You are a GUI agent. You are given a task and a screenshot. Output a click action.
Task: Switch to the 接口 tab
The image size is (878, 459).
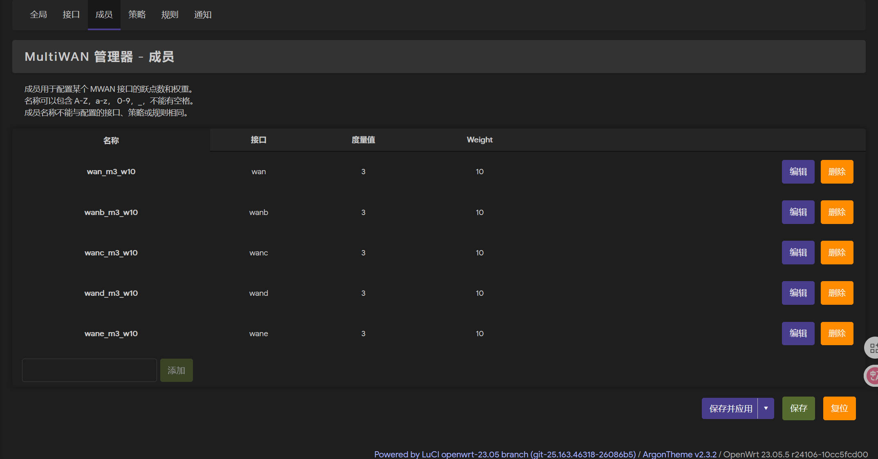71,15
